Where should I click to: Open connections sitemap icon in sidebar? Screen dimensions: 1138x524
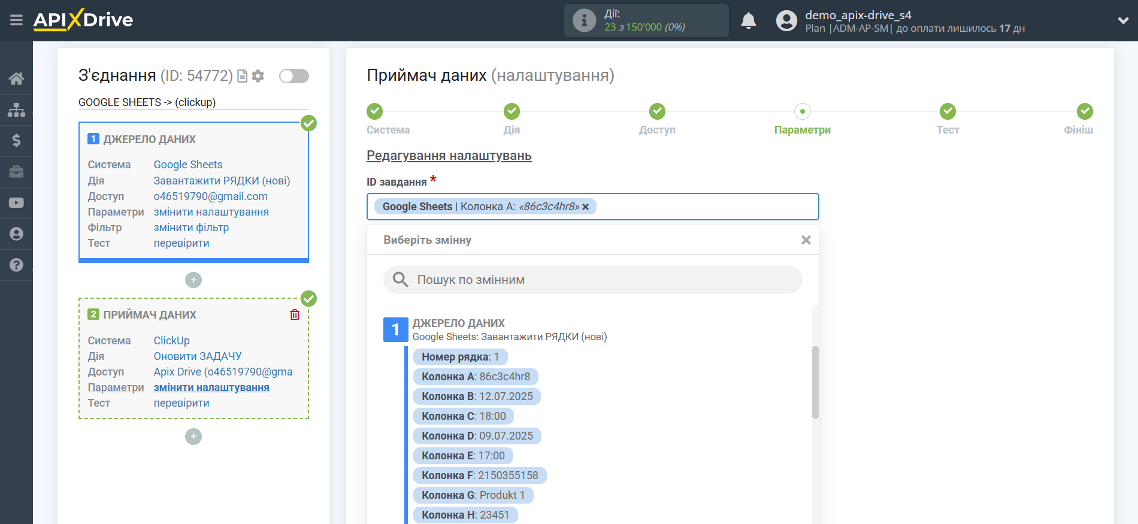point(16,110)
